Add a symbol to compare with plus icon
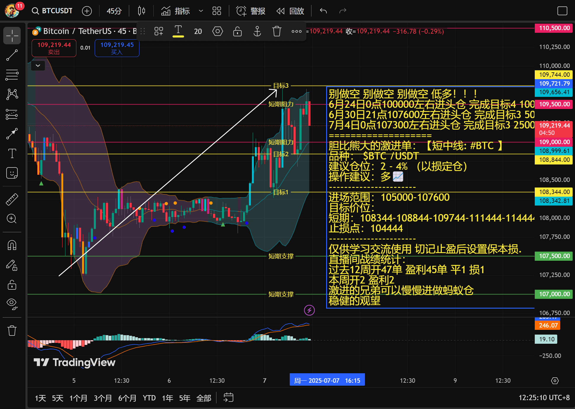This screenshot has height=409, width=575. click(87, 11)
